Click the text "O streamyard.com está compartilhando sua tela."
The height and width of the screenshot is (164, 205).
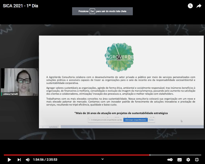pos(107,120)
